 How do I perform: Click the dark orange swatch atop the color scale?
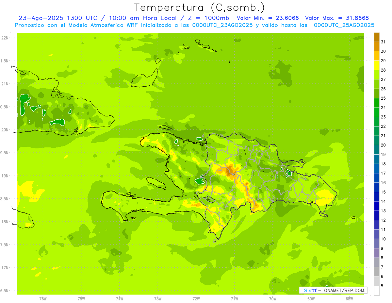pos(377,37)
